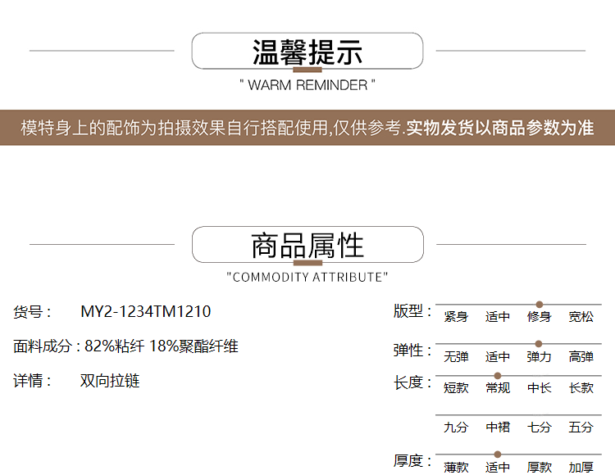Image resolution: width=615 pixels, height=475 pixels.
Task: Select 九分 length option
Action: coord(456,427)
